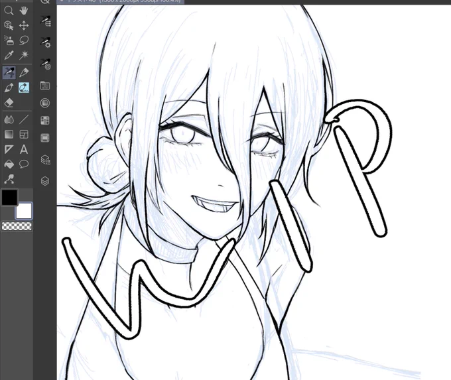
Task: Open the Tool Property palette icon
Action: (46, 42)
